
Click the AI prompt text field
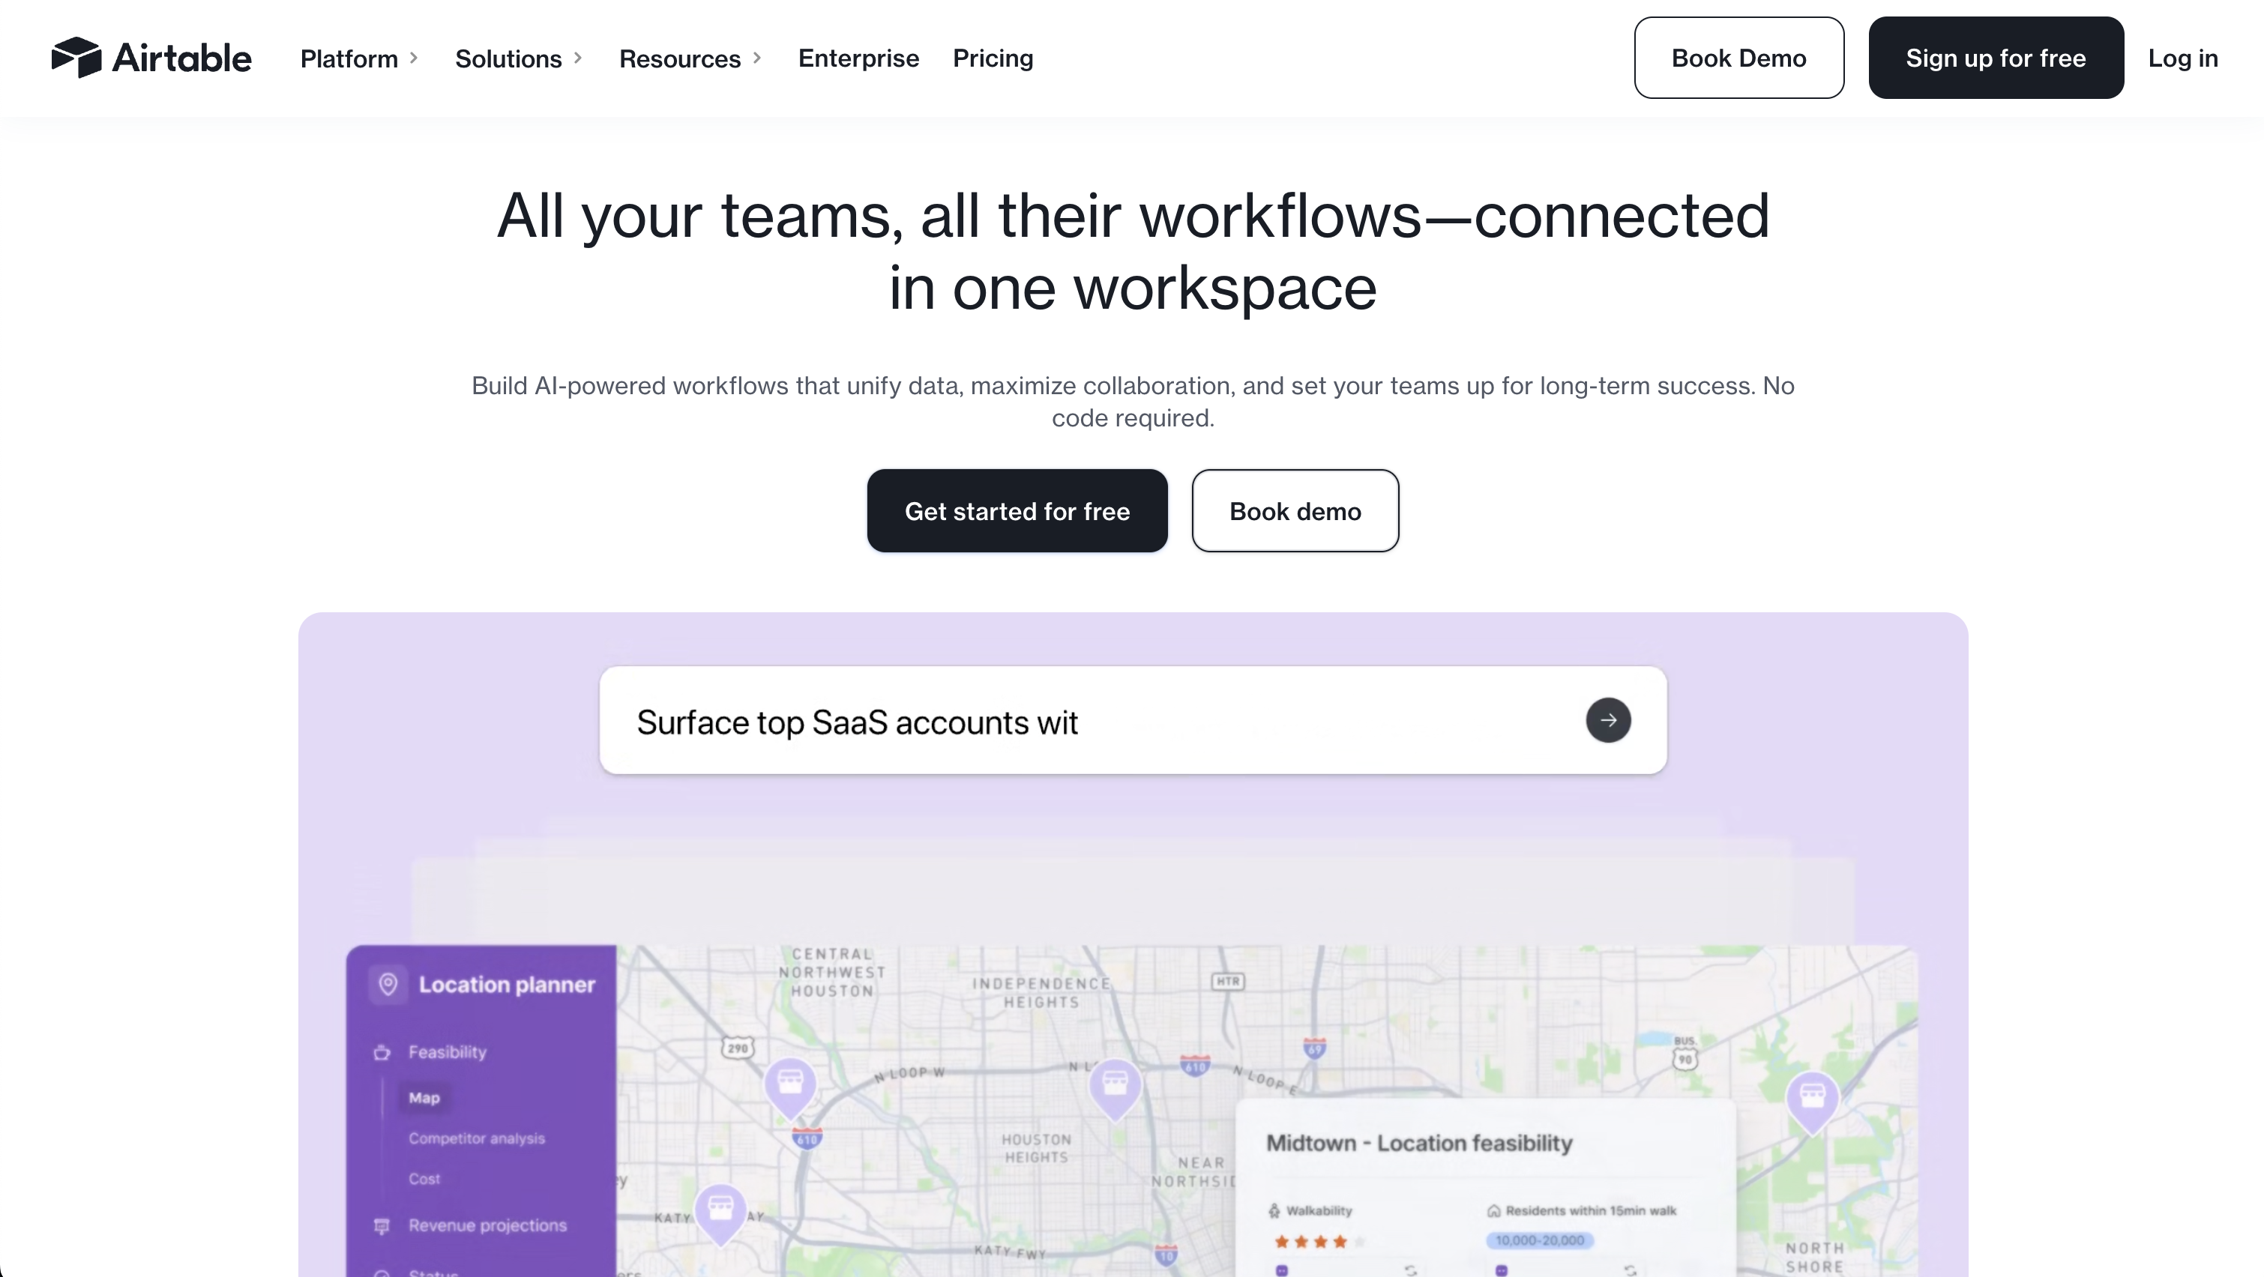coord(1055,722)
